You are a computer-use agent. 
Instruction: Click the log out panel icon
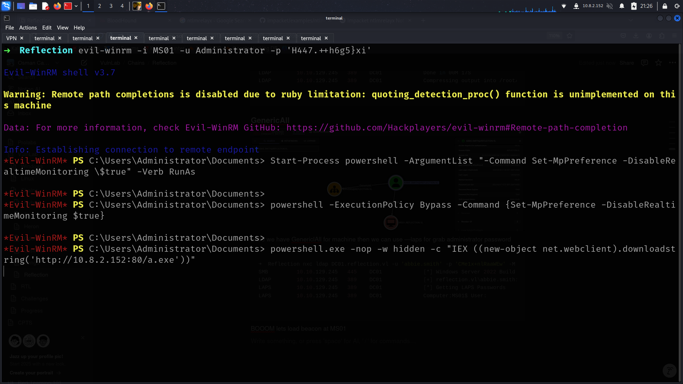tap(677, 6)
